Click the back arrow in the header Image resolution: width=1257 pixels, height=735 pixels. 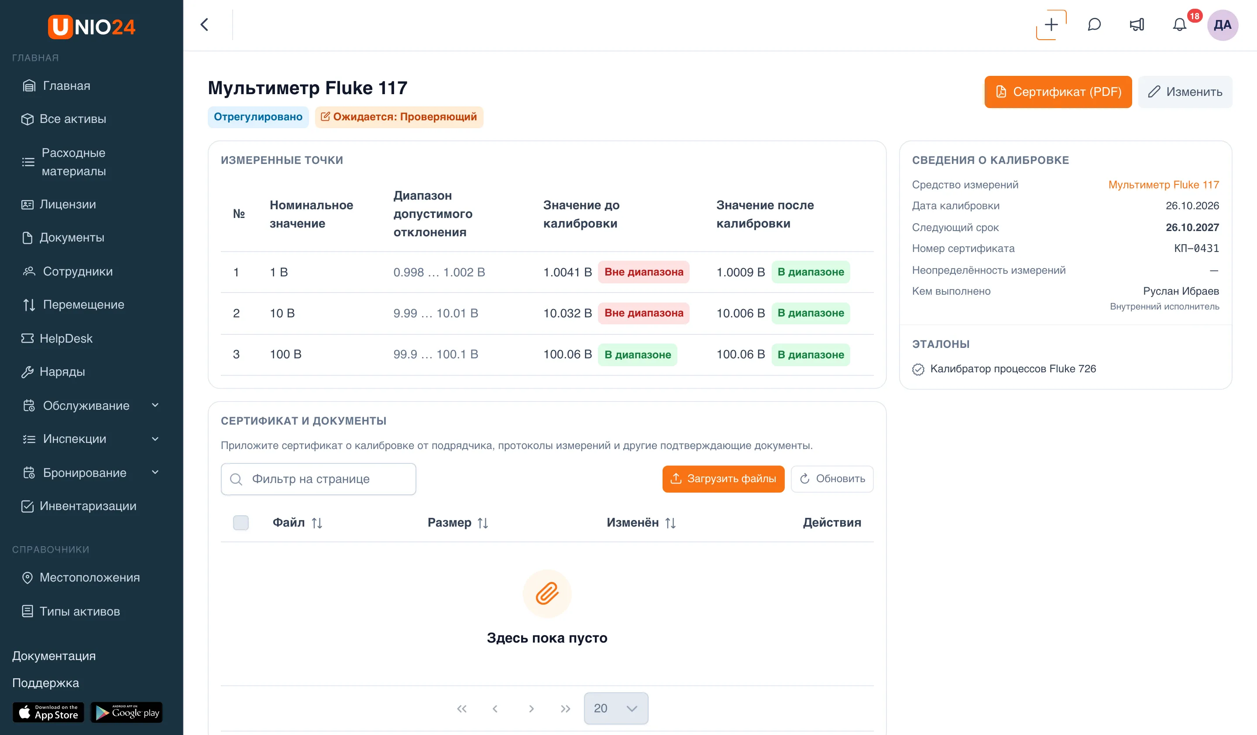coord(205,24)
